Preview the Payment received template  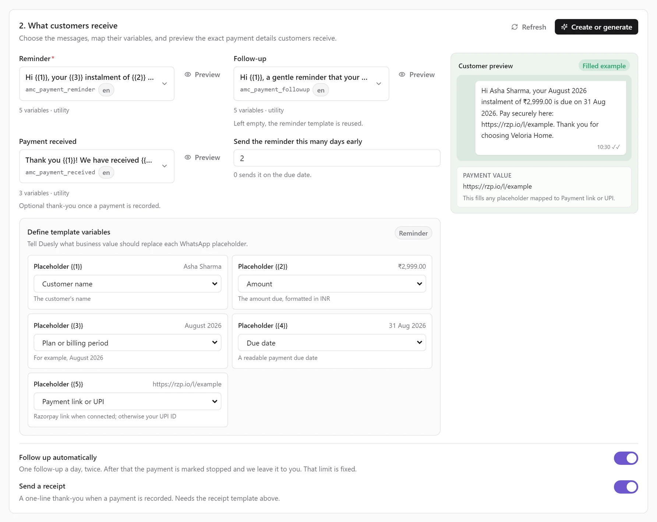pos(202,157)
